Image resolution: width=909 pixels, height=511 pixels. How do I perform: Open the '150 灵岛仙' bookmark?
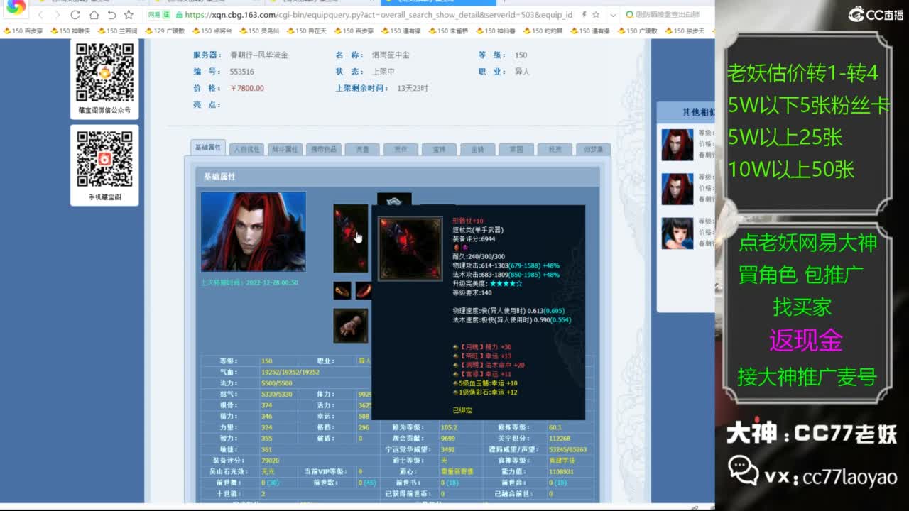point(259,31)
